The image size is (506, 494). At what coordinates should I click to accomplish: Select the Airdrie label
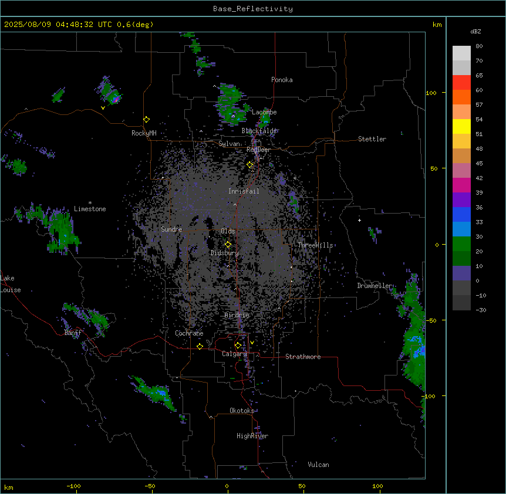point(237,315)
